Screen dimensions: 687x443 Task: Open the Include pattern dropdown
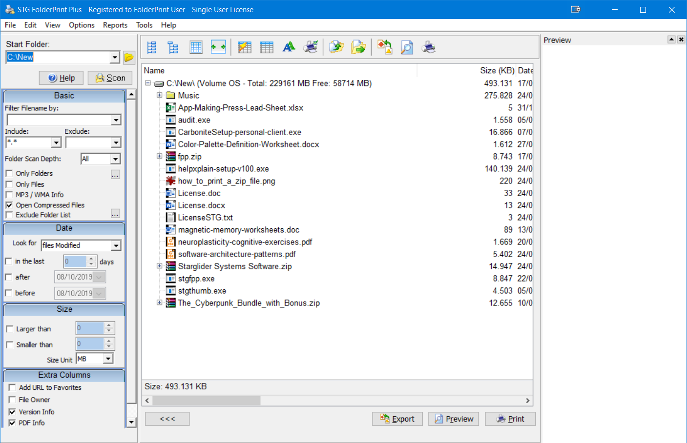56,142
